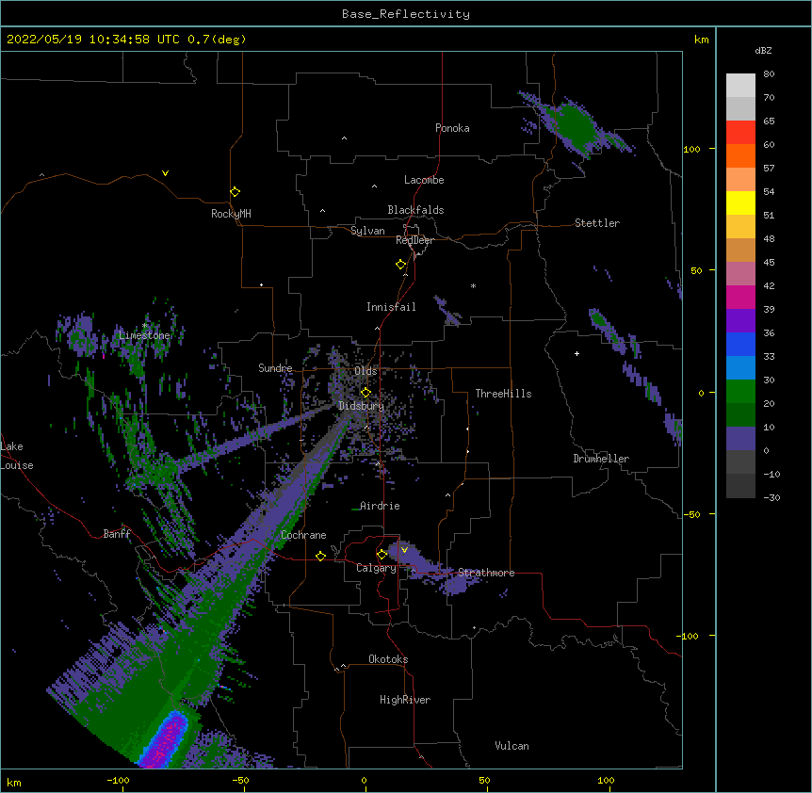Select the -30 value at legend bottom

tap(771, 497)
